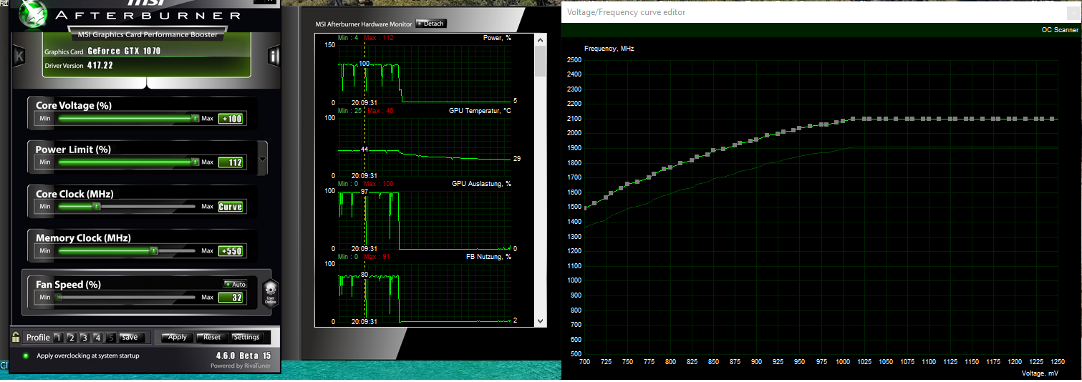The image size is (1082, 382).
Task: Open the information "i" side button
Action: click(x=274, y=56)
